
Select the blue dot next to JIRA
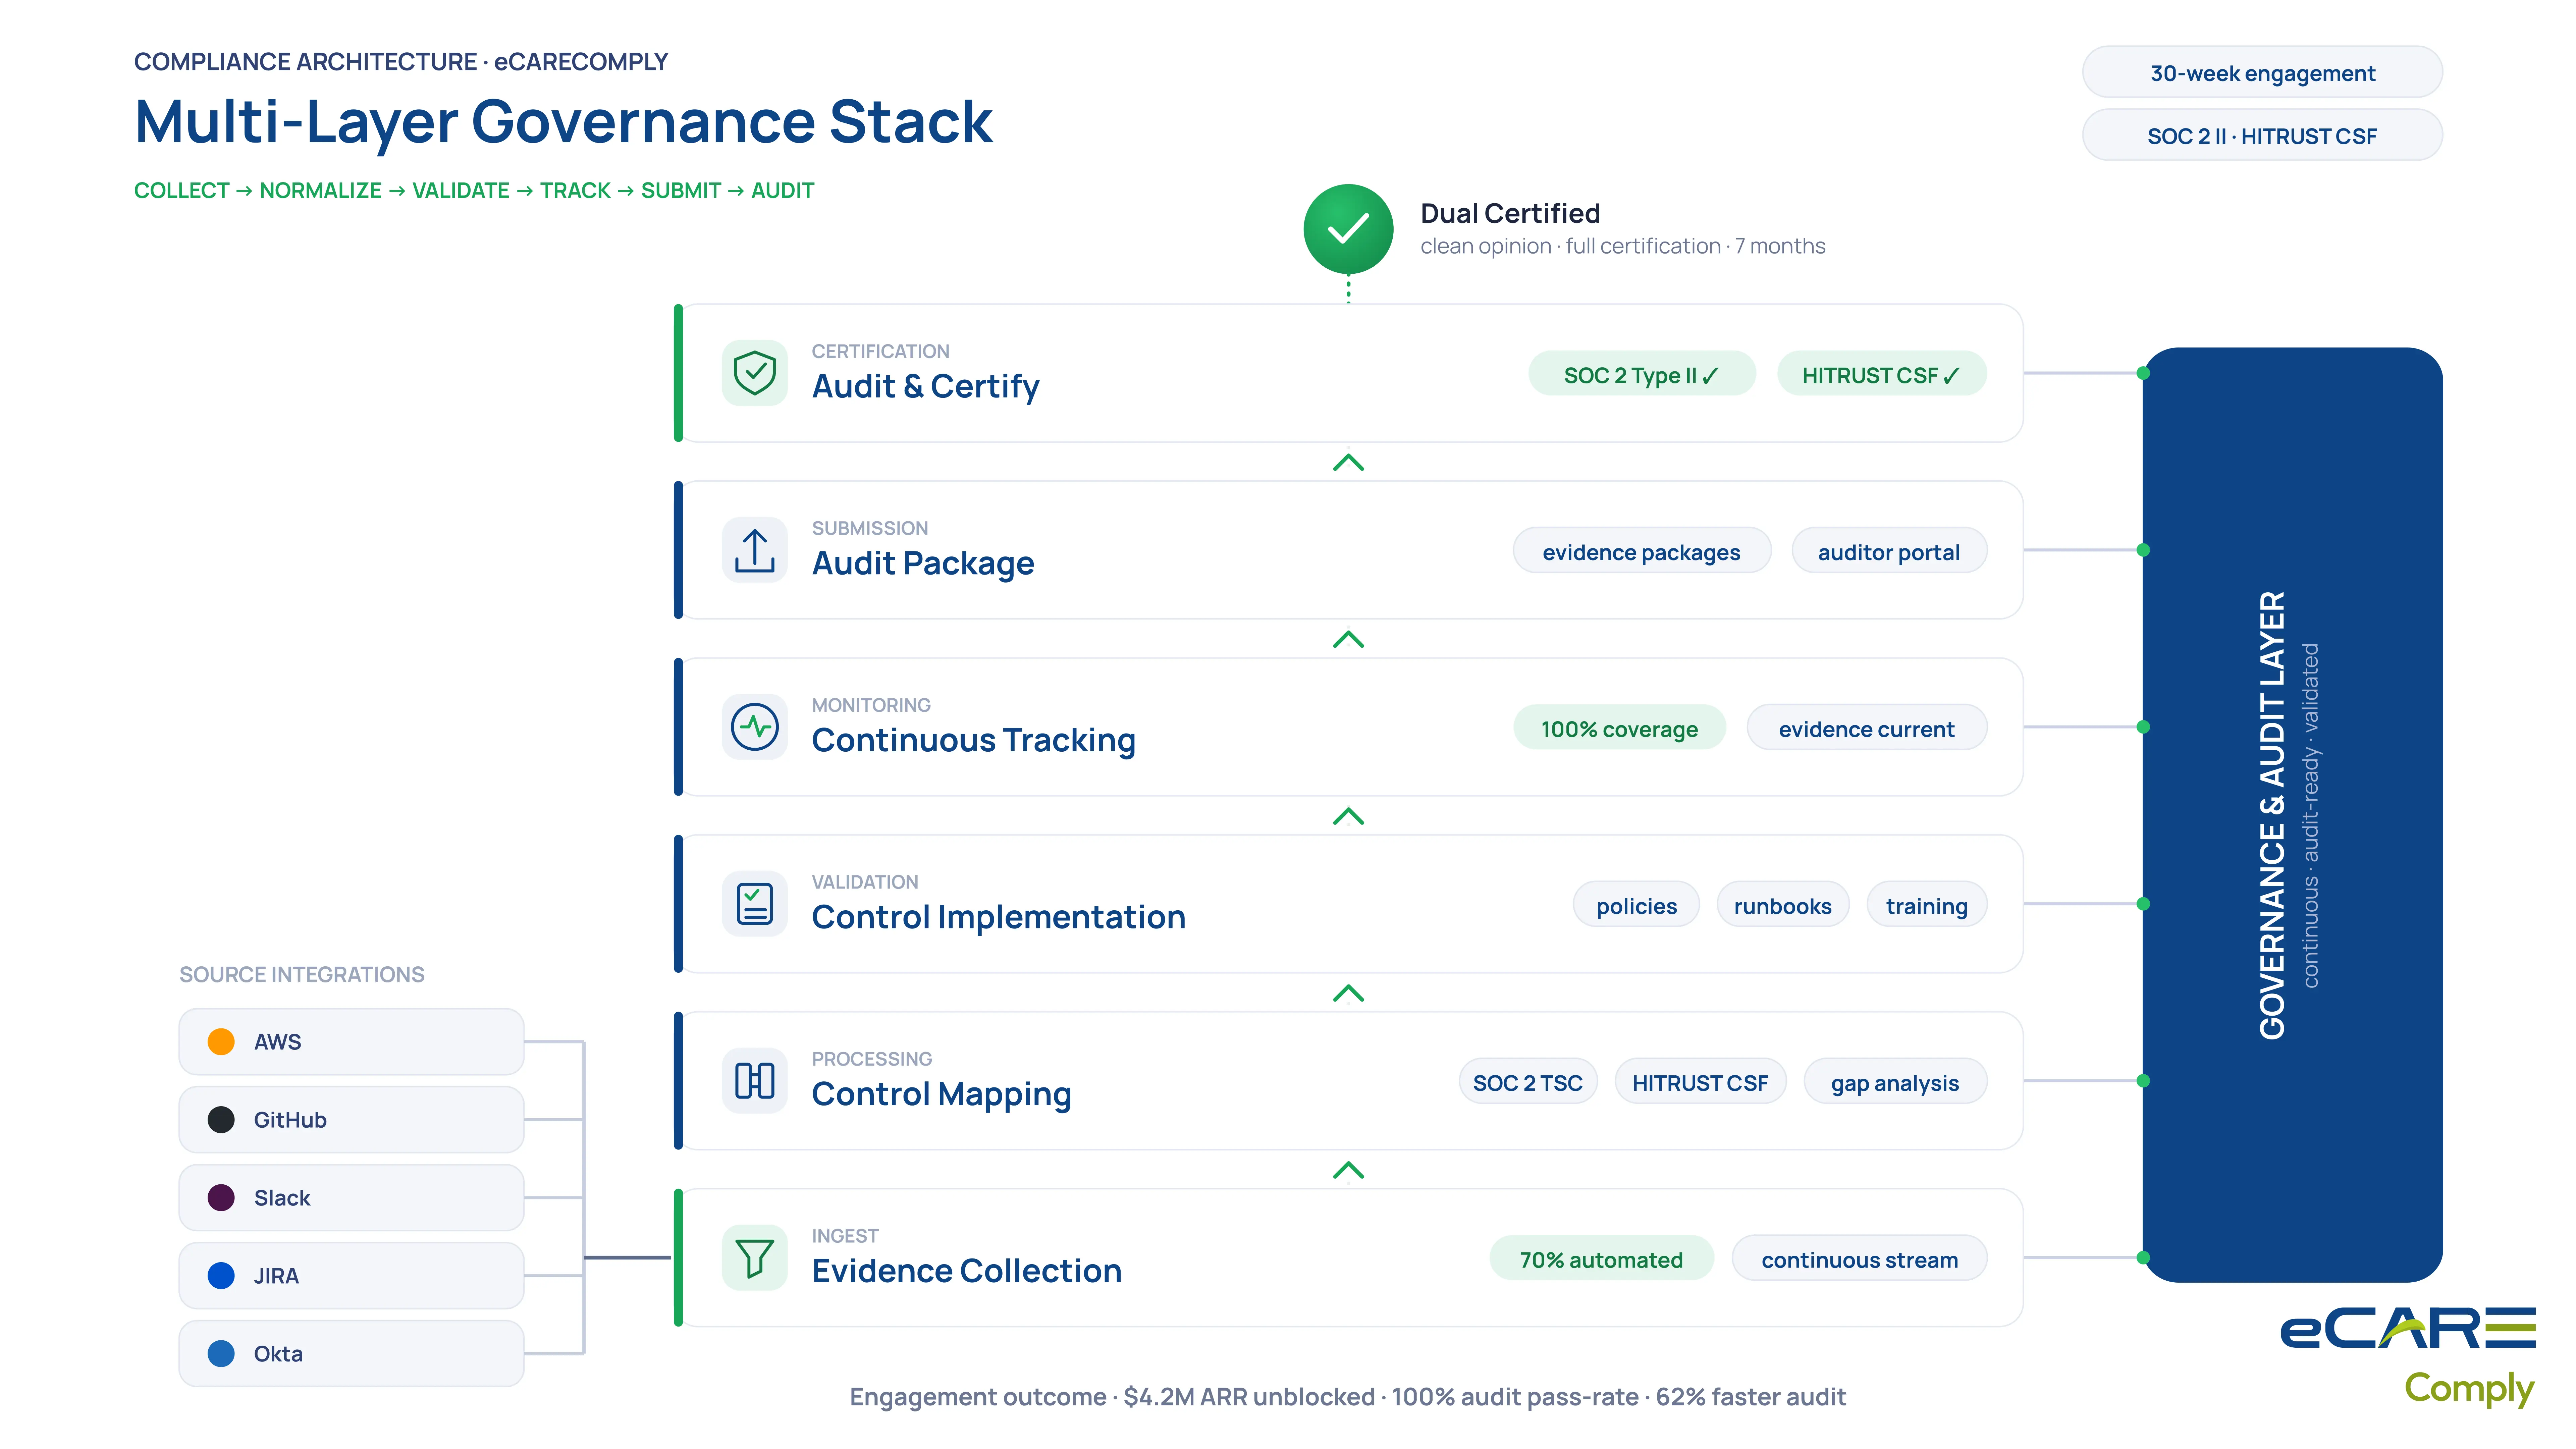(x=221, y=1276)
